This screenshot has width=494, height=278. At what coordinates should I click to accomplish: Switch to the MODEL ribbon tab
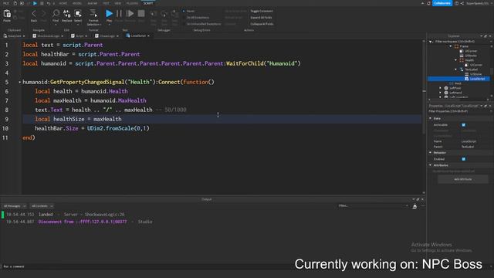click(77, 3)
